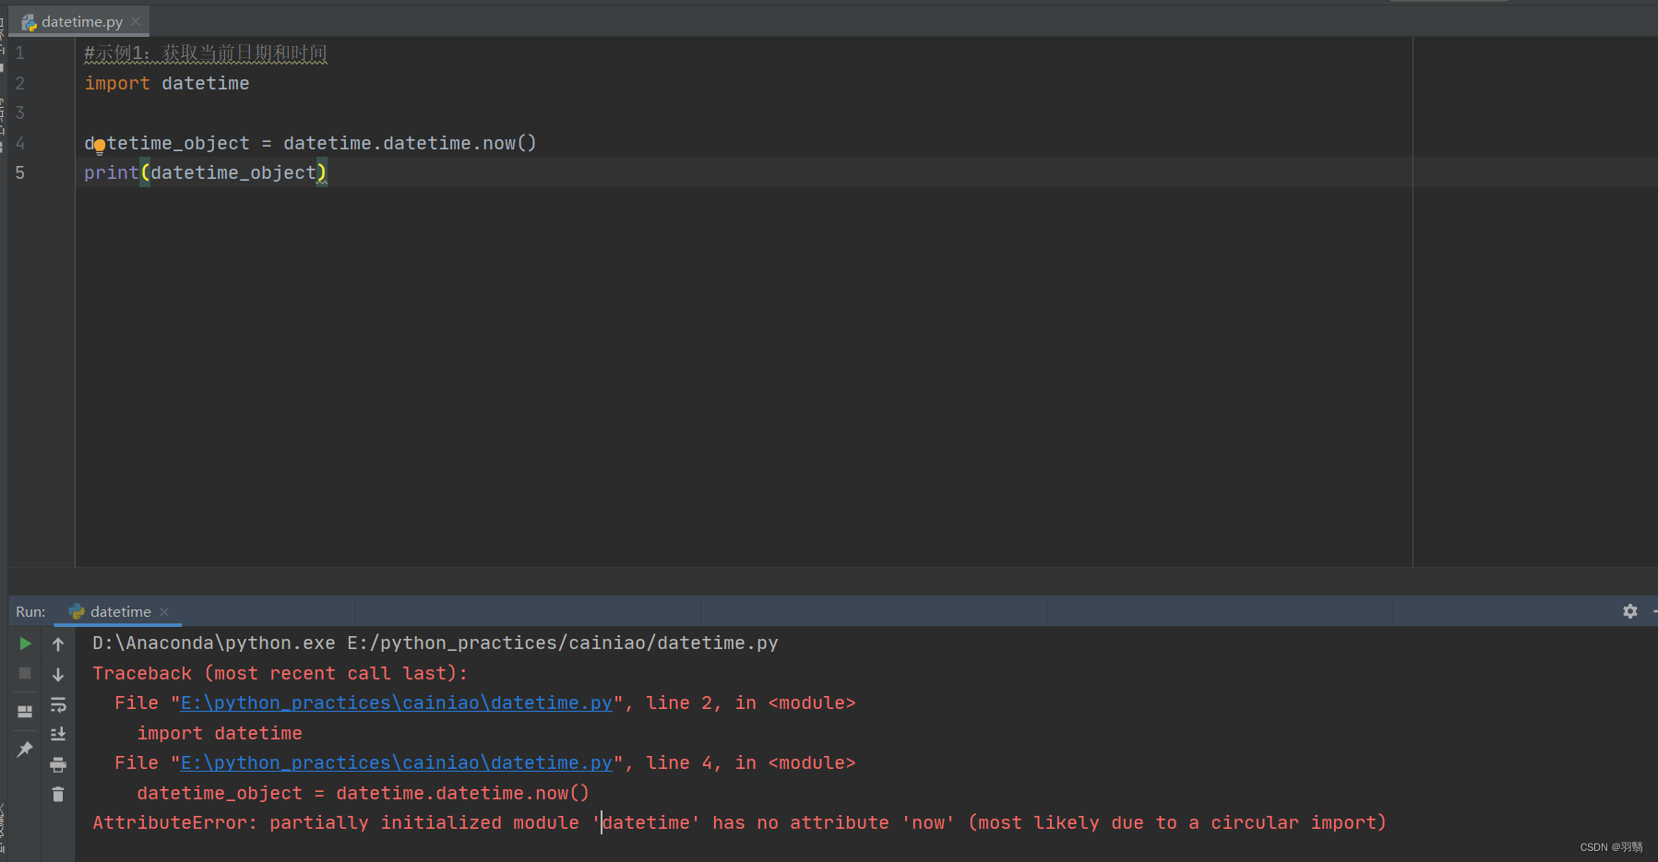The height and width of the screenshot is (862, 1658).
Task: Place cursor on the import datetime statement
Action: [x=166, y=83]
